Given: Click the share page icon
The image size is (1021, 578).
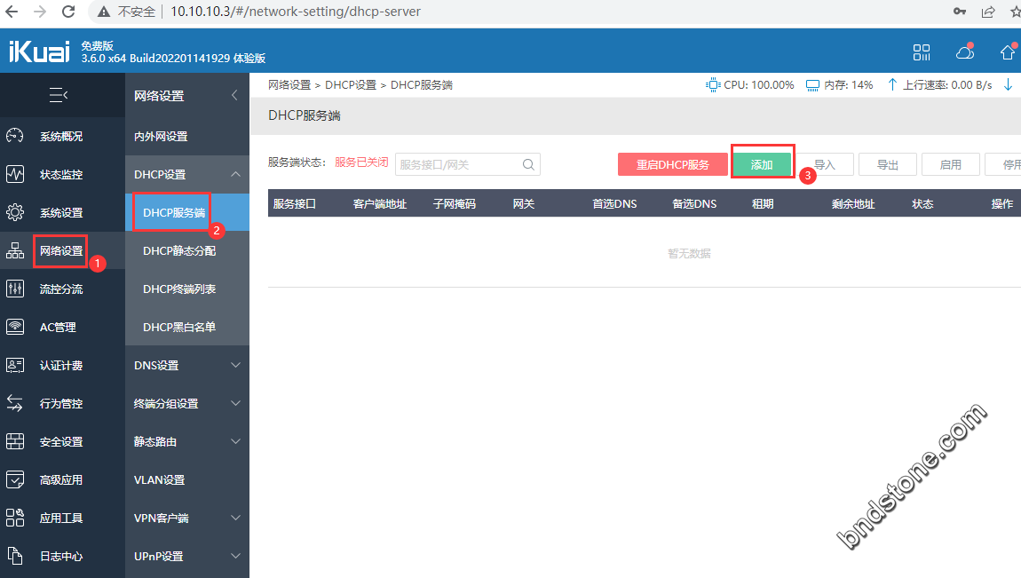Looking at the screenshot, I should tap(988, 12).
